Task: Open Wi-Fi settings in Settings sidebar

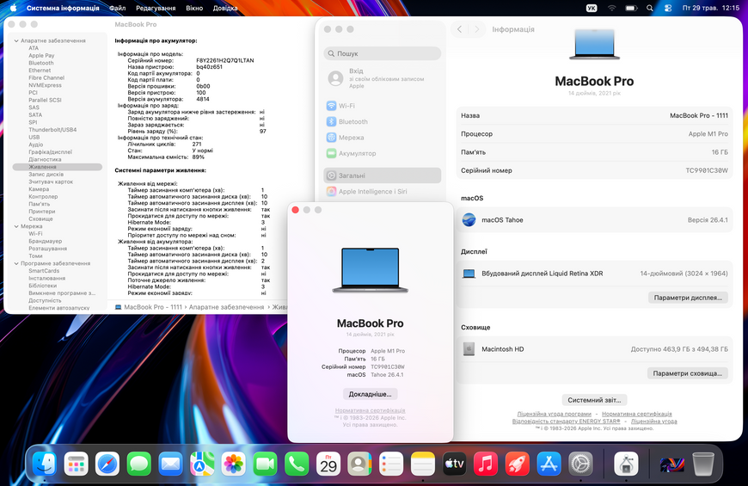Action: (382, 106)
